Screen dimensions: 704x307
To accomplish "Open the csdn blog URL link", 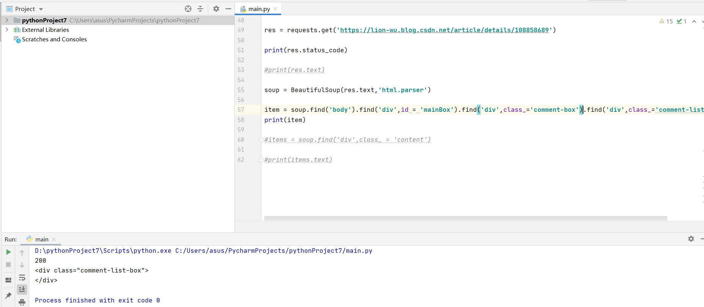I will point(444,30).
